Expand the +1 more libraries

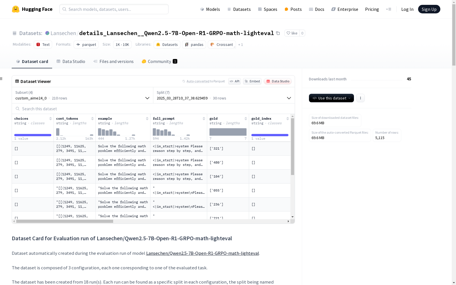tap(241, 44)
